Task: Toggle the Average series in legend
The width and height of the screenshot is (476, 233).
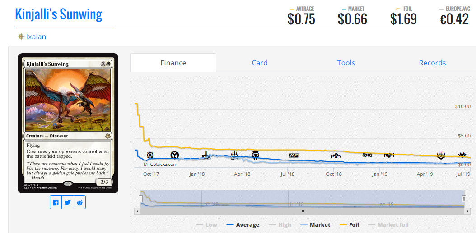Action: point(243,225)
